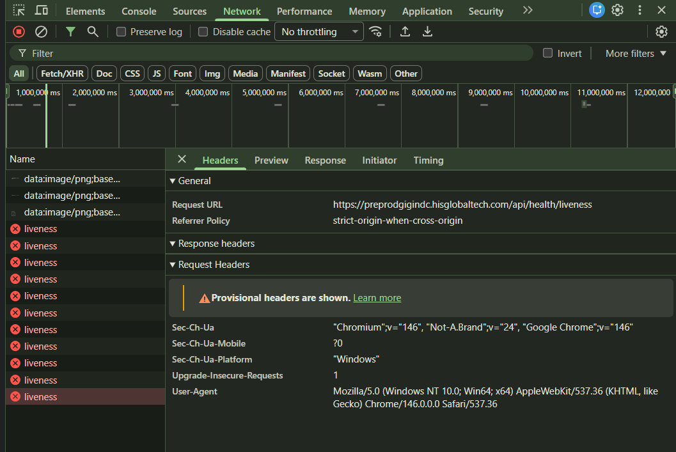This screenshot has height=452, width=676.
Task: Show more DevTools tabs chevron
Action: coord(528,10)
